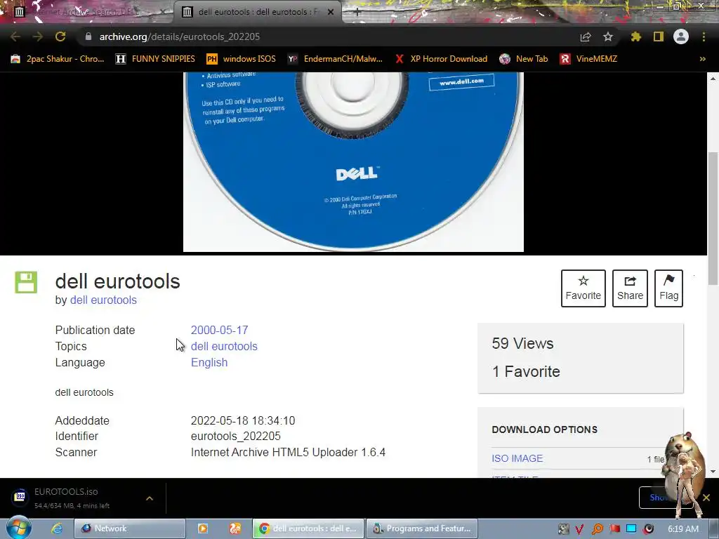Open publication date 2000-05-17 link
This screenshot has height=539, width=719.
point(219,330)
